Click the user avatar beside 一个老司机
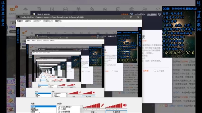Screen dimensions: 202x113 point(131,14)
